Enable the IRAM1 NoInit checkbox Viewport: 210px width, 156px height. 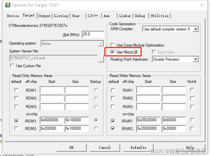[192, 120]
